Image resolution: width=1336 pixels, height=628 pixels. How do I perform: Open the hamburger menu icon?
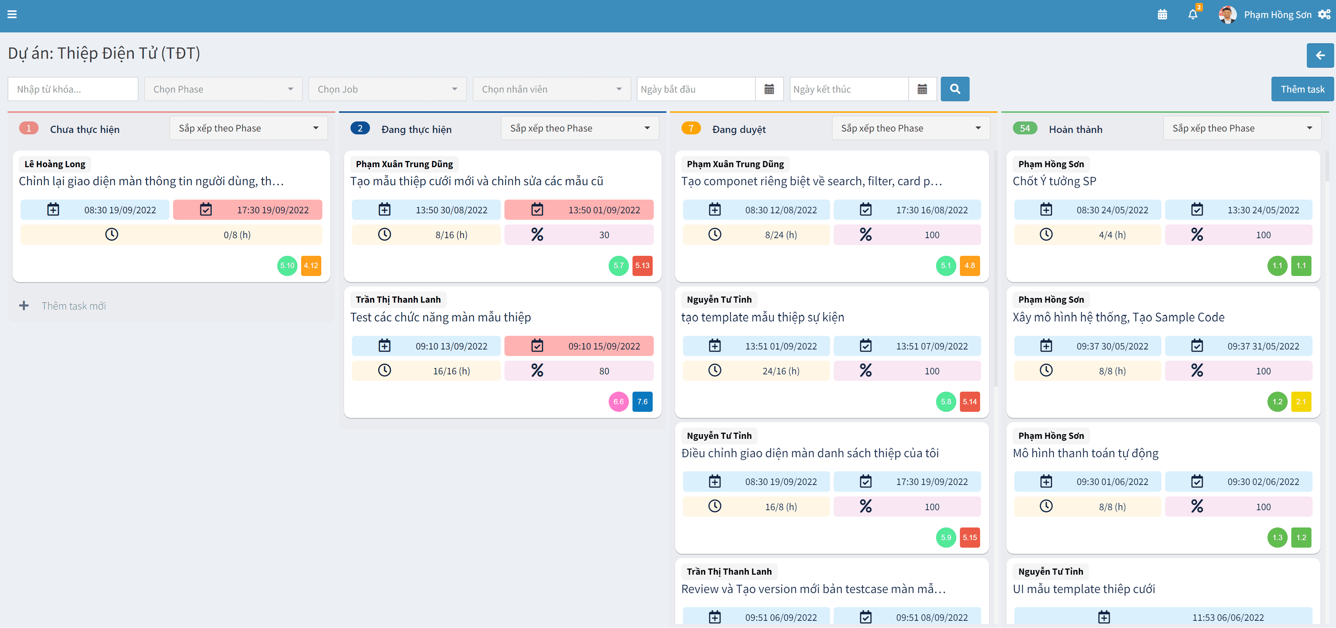click(13, 14)
